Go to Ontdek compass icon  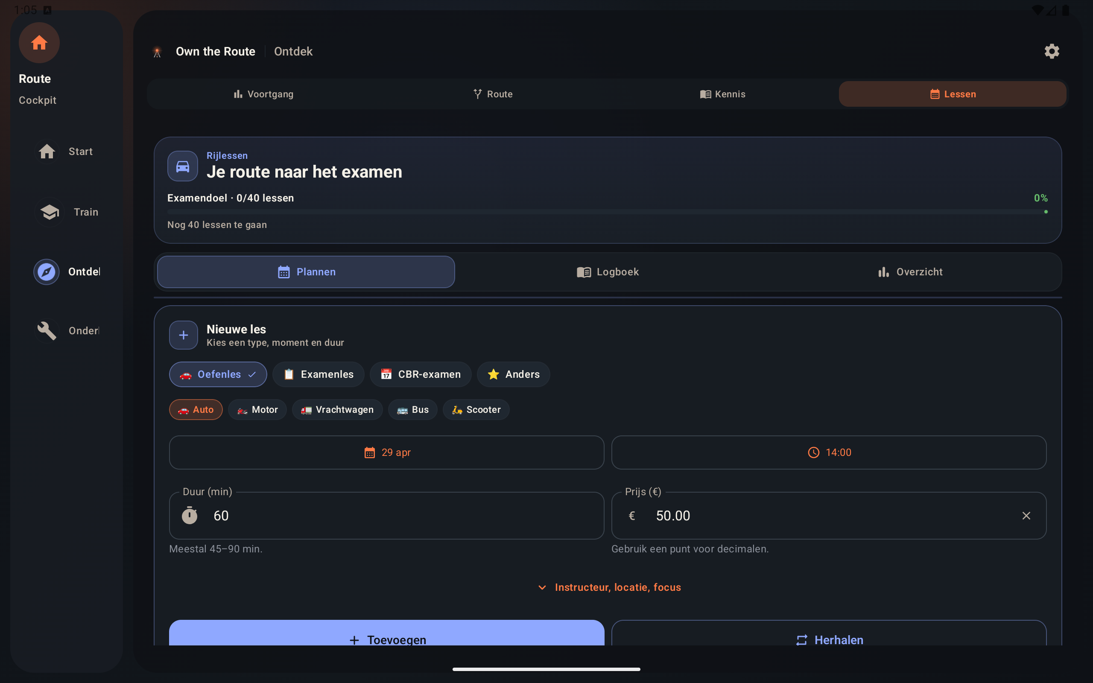point(47,272)
